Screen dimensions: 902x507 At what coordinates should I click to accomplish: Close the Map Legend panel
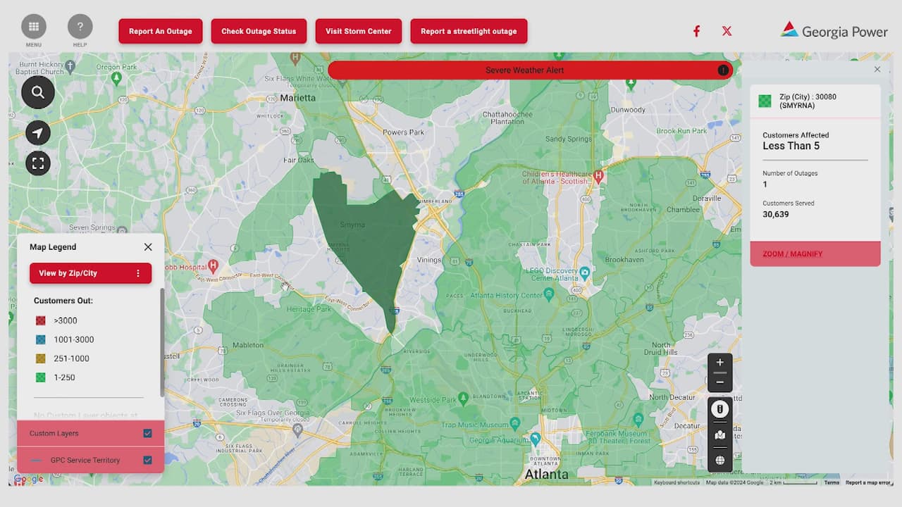click(148, 247)
